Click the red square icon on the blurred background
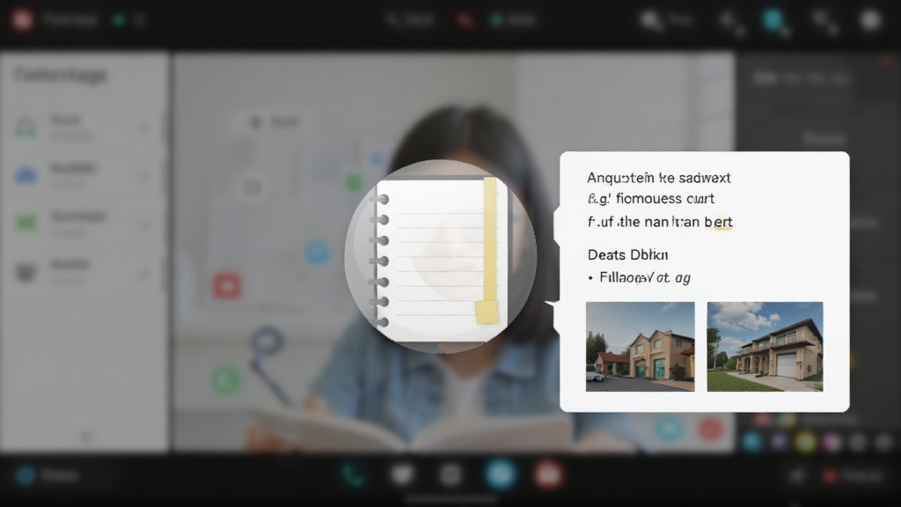This screenshot has width=901, height=507. 227,286
